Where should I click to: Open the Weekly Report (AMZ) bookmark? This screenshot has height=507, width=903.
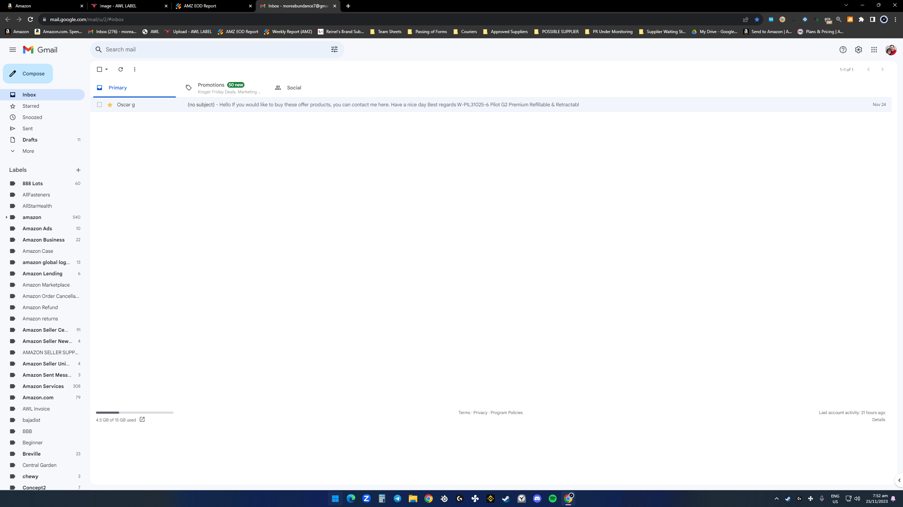[288, 32]
